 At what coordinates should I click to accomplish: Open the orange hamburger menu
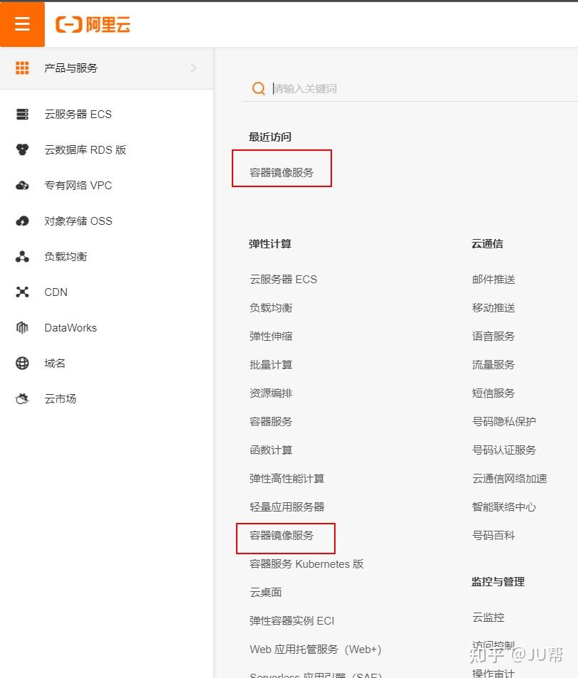tap(22, 23)
